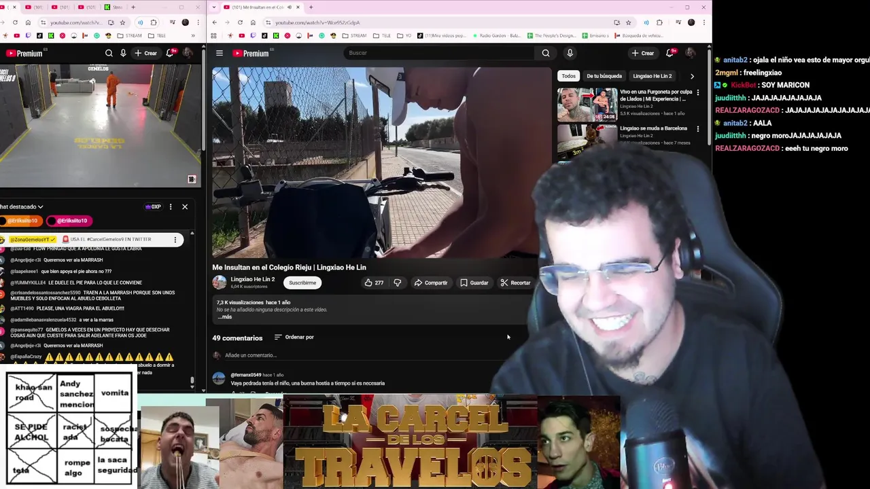
Task: Reload the page in the right browser window
Action: (x=240, y=22)
